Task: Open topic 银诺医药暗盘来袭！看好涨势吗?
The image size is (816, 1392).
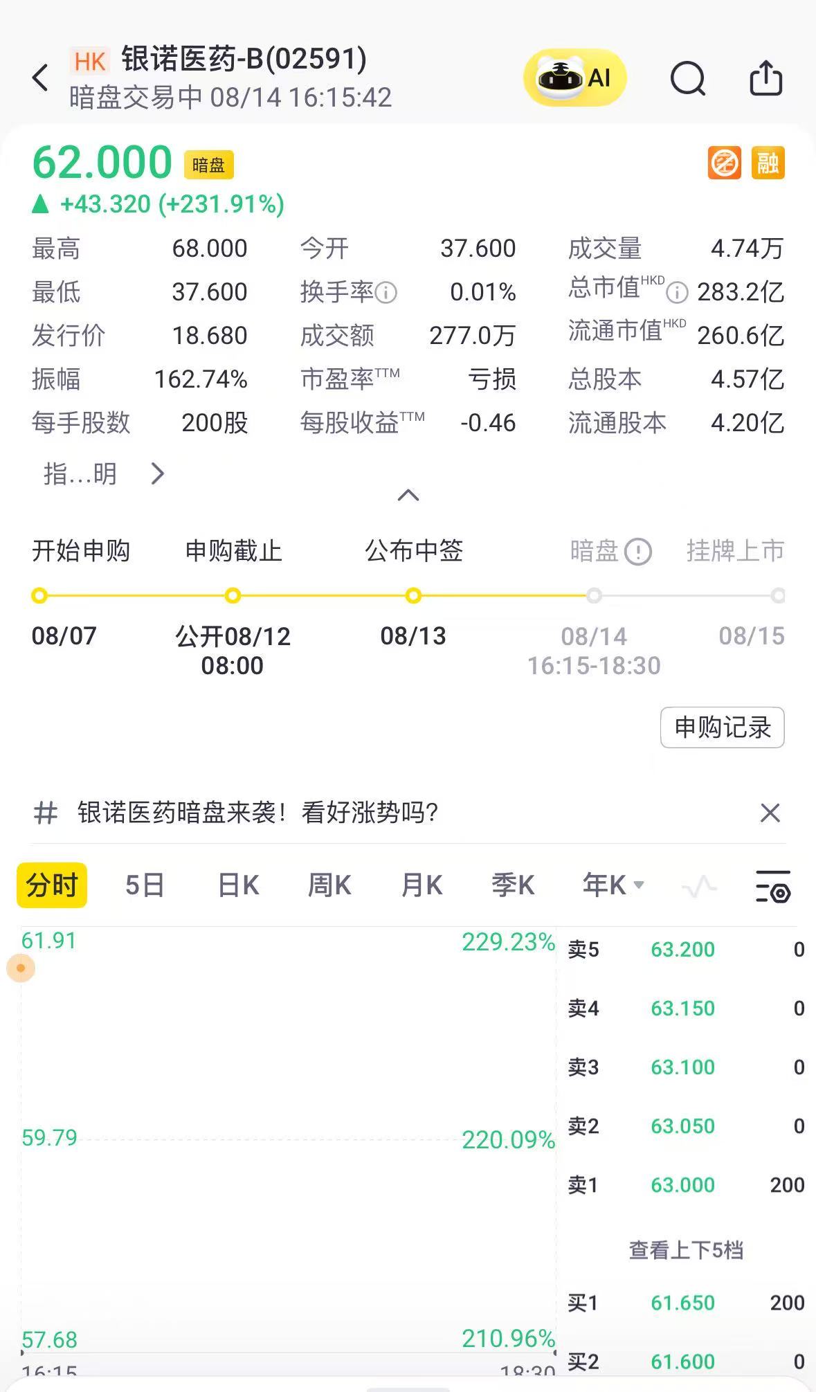Action: [257, 813]
